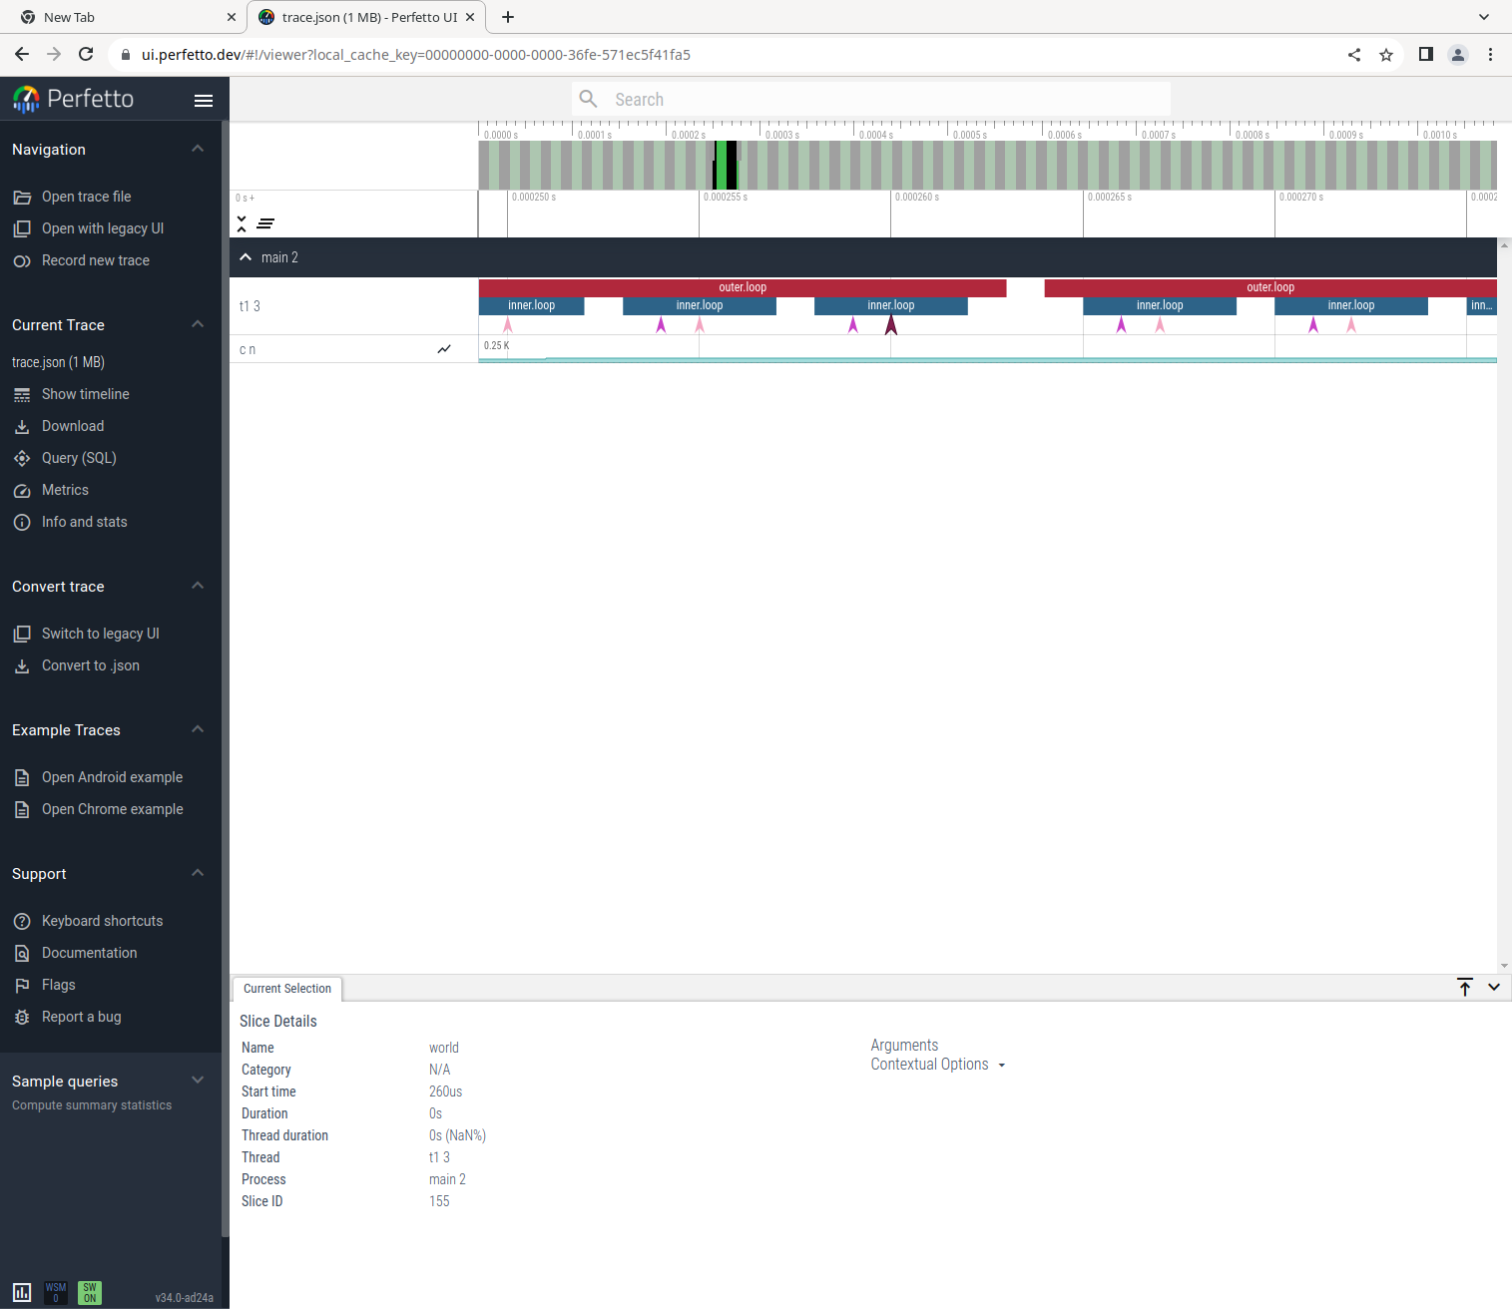Collapse the Navigation section
This screenshot has height=1309, width=1512.
point(197,148)
